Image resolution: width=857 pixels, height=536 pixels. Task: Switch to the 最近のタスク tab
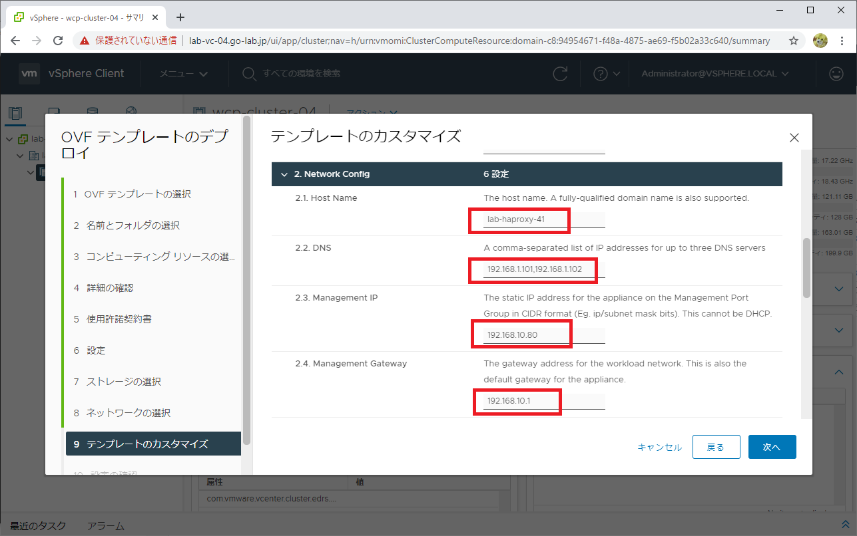(38, 526)
